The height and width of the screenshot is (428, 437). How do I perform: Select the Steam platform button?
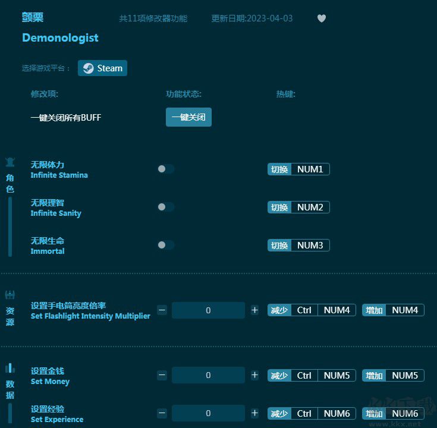point(102,68)
